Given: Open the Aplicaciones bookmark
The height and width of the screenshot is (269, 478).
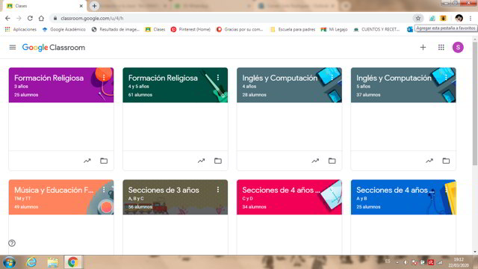Looking at the screenshot, I should coord(21,29).
